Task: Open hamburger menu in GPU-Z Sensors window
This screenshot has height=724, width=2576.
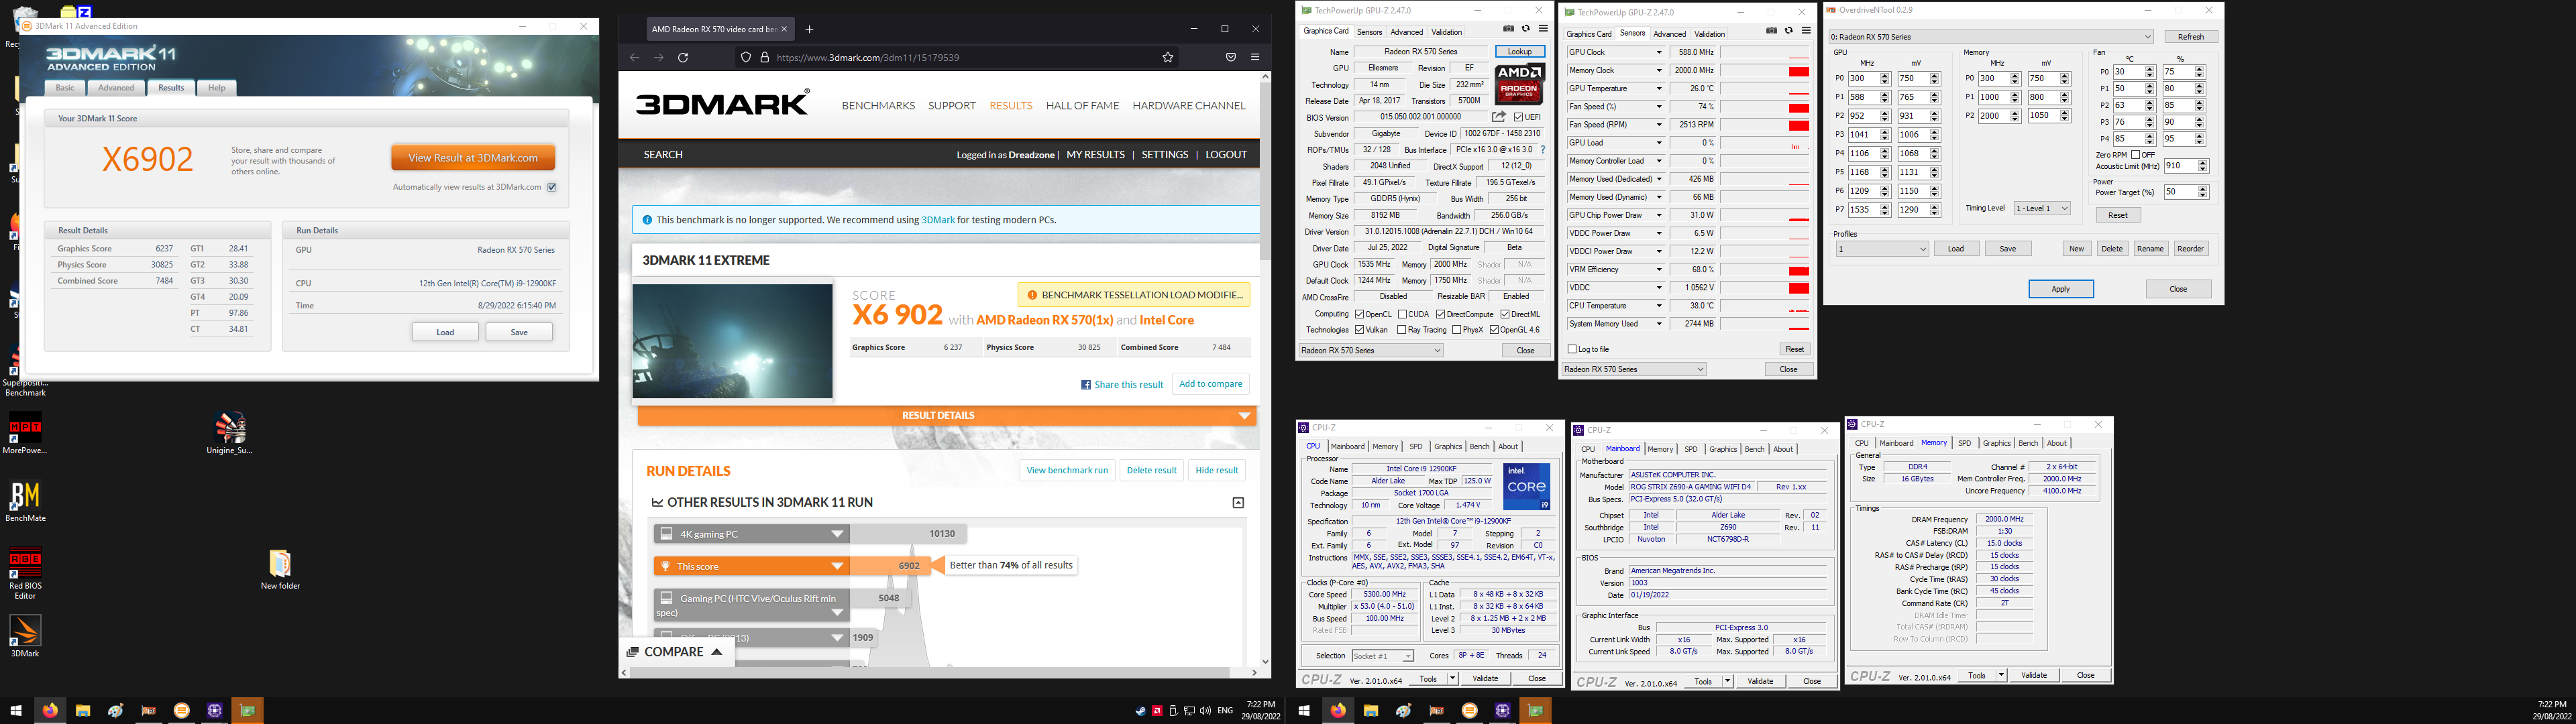Action: (1806, 31)
